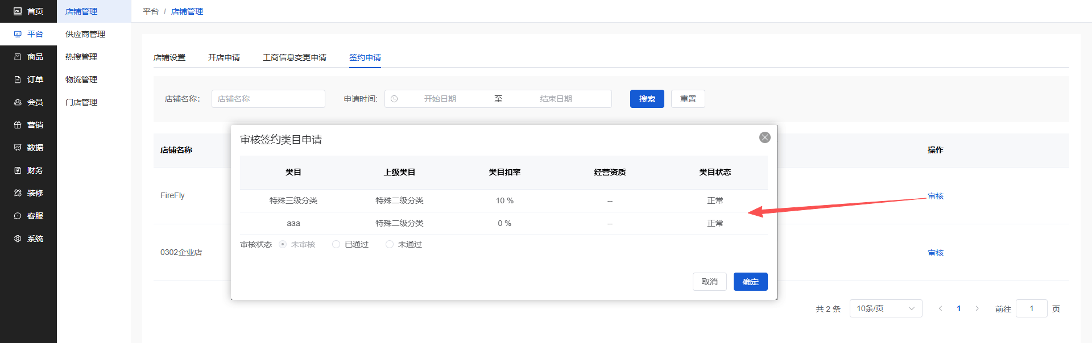The image size is (1092, 343).
Task: Click the 0 % rate cell
Action: 504,223
